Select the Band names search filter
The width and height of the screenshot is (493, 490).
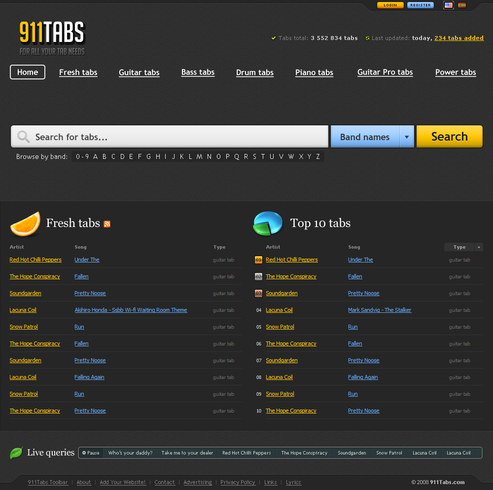[x=365, y=137]
